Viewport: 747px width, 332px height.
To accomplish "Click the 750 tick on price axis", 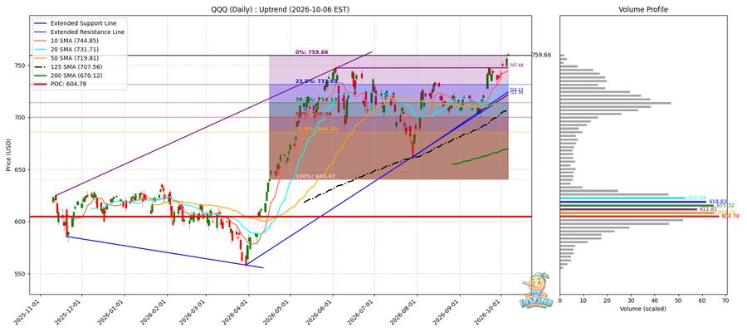I will (x=21, y=66).
